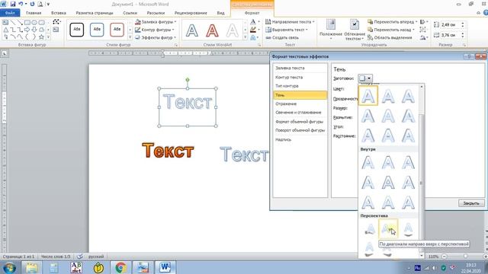Select Формат объемной фигуры category

(300, 122)
